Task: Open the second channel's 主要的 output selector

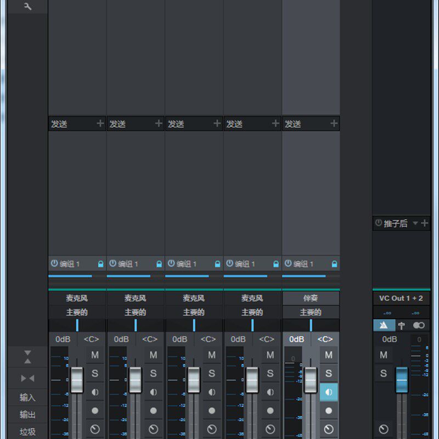Action: click(x=136, y=312)
